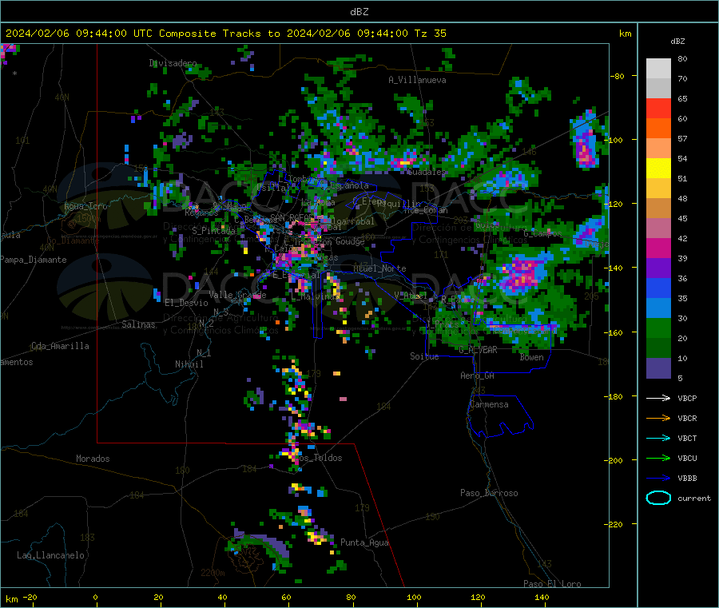Click the orange VBCR arrow legend icon
The image size is (719, 608).
pyautogui.click(x=658, y=418)
